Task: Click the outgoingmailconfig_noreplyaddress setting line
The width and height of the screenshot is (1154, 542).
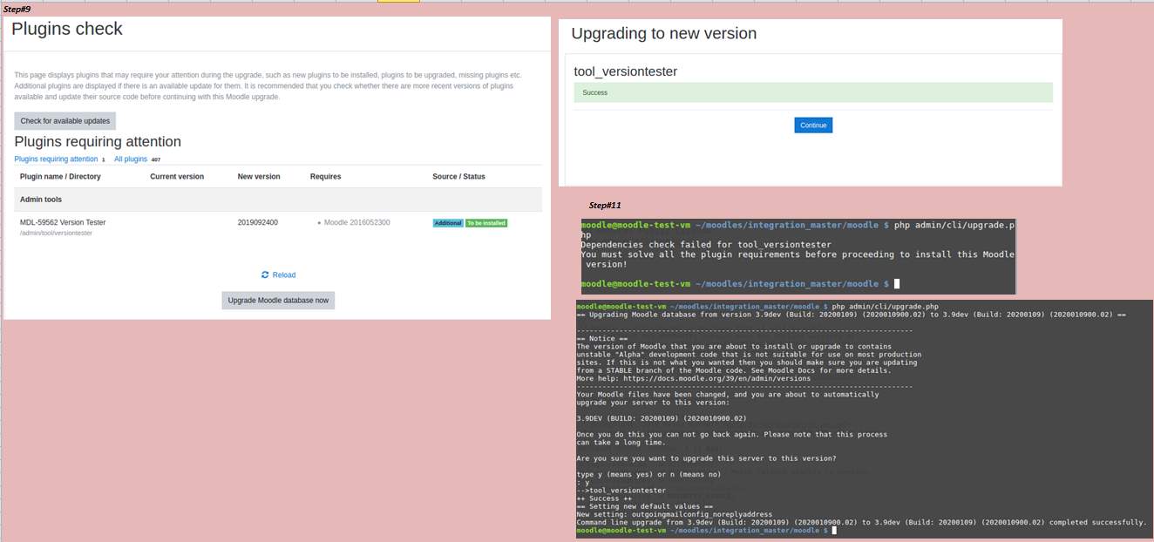Action: click(674, 514)
